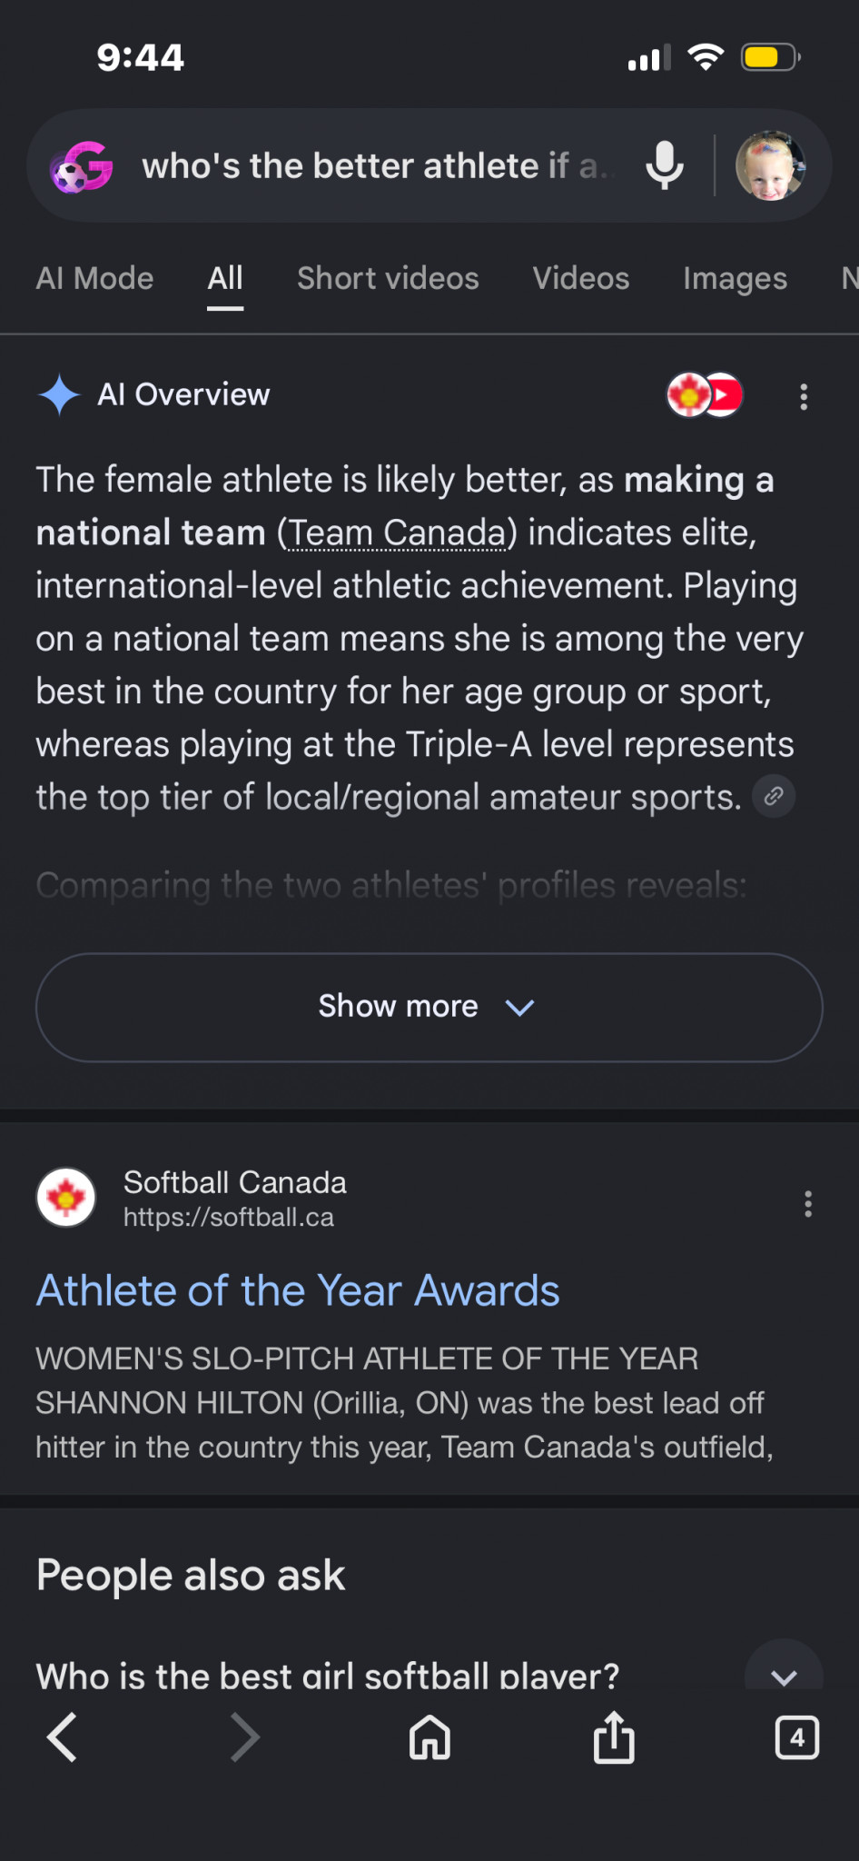Image resolution: width=859 pixels, height=1861 pixels.
Task: Tap the search query text field
Action: 377,166
